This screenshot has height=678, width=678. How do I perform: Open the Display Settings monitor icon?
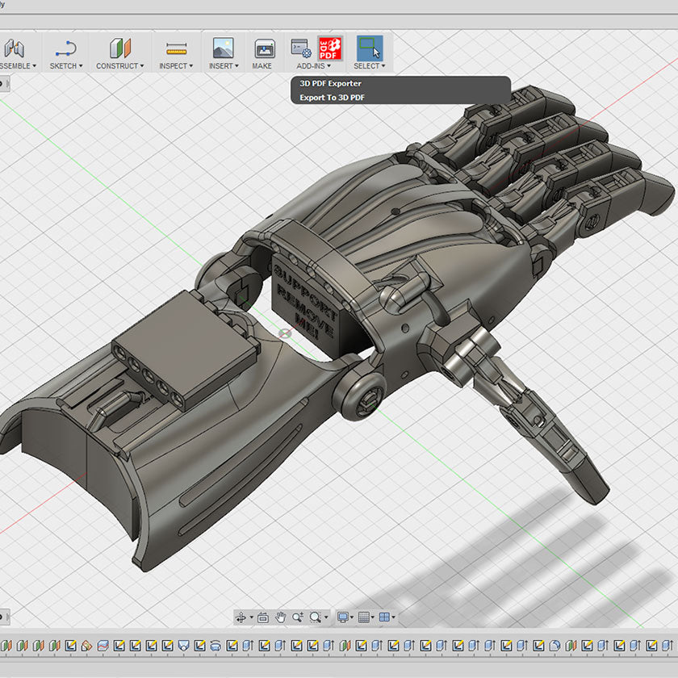343,617
